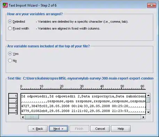Image resolution: width=159 pixels, height=137 pixels.
Task: Select the Delimited radio button
Action: coord(10,21)
